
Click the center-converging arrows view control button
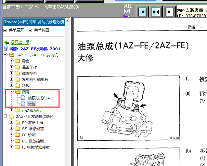(x=156, y=12)
